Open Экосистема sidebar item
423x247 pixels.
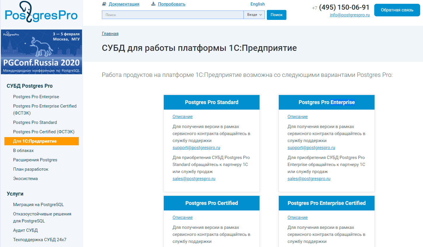pyautogui.click(x=25, y=179)
